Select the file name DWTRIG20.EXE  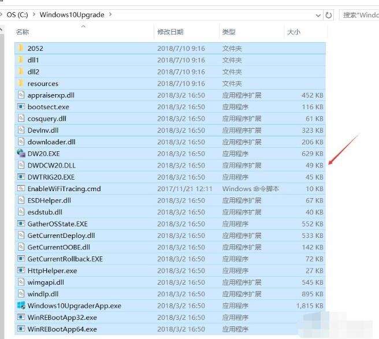[x=51, y=177]
